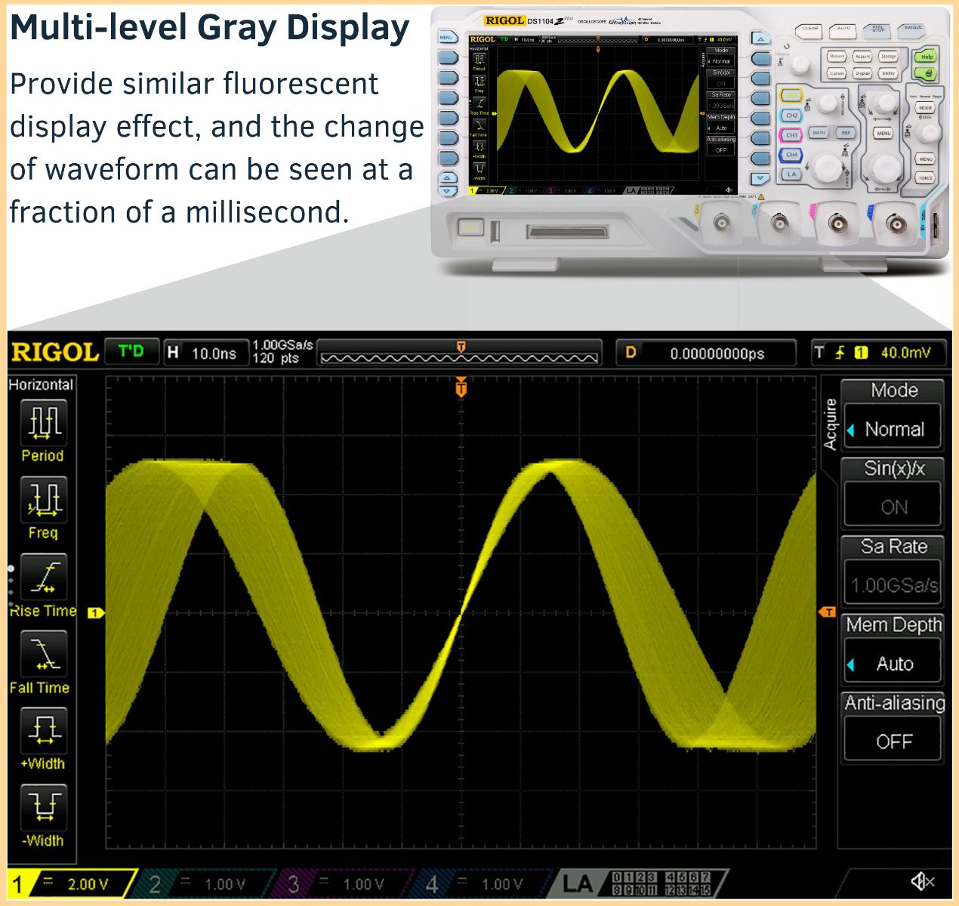959x906 pixels.
Task: Click the USB port beside the power button
Action: coord(495,232)
